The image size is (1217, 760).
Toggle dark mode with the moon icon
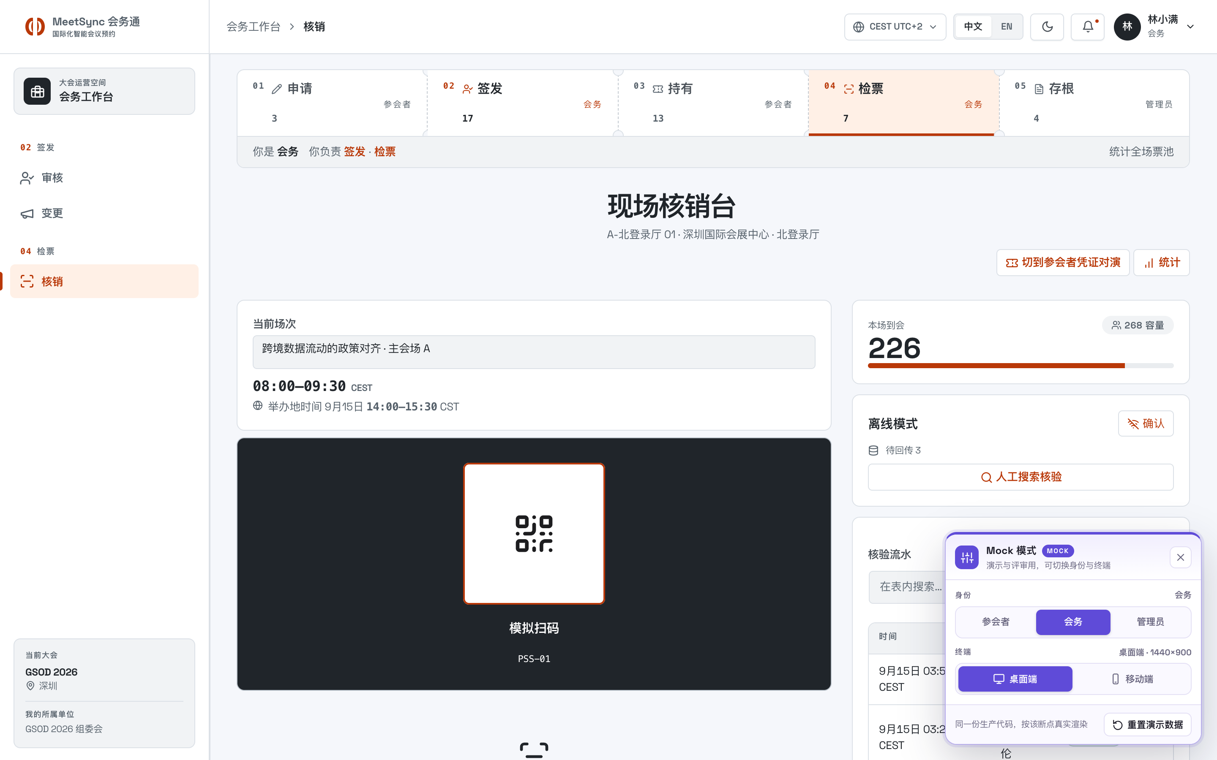tap(1047, 27)
